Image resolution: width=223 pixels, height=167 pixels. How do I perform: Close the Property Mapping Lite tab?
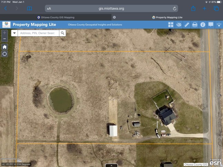(114, 17)
